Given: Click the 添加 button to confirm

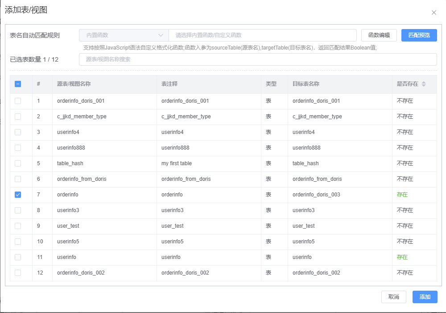Looking at the screenshot, I should (x=425, y=296).
